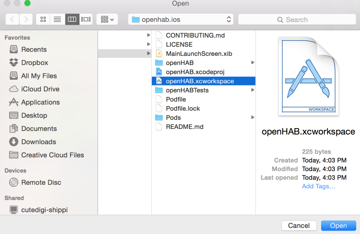
Task: Select the openHAB folder
Action: click(x=204, y=63)
